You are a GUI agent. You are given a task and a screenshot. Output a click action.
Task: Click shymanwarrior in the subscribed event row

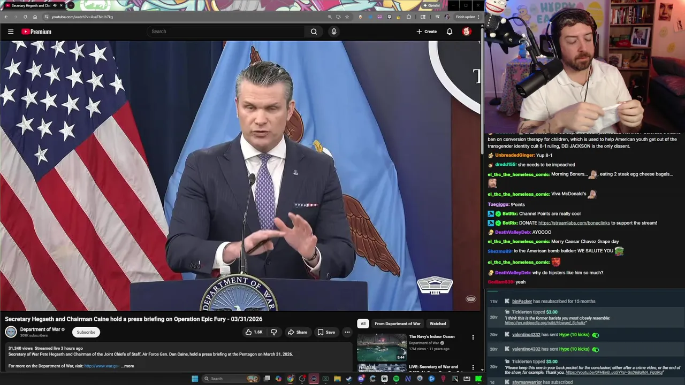pyautogui.click(x=527, y=382)
